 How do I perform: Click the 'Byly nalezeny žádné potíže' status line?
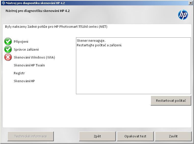click(x=56, y=27)
